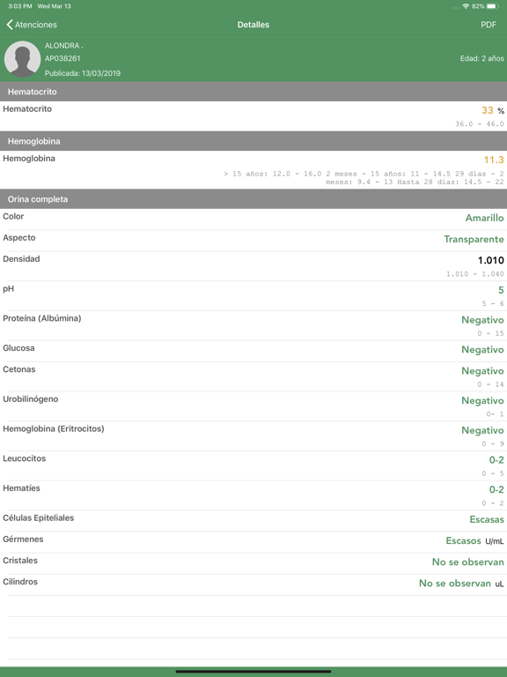Screen dimensions: 507x677
Task: Open the PDF export
Action: coord(489,25)
